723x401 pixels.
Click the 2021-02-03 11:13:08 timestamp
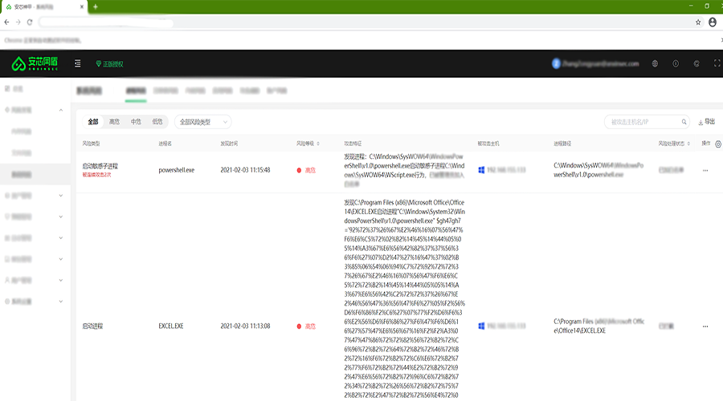point(245,326)
